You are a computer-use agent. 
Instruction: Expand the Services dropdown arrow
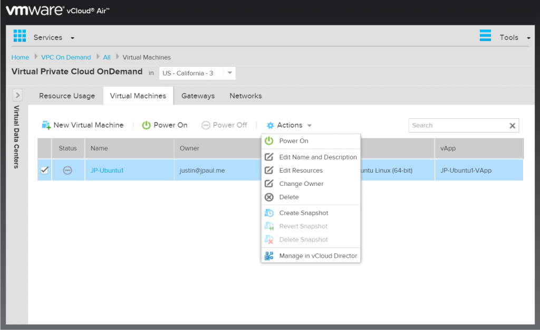[x=72, y=38]
